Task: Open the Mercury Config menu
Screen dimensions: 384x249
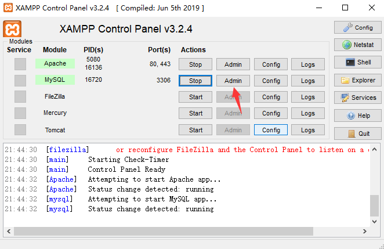Action: click(271, 113)
